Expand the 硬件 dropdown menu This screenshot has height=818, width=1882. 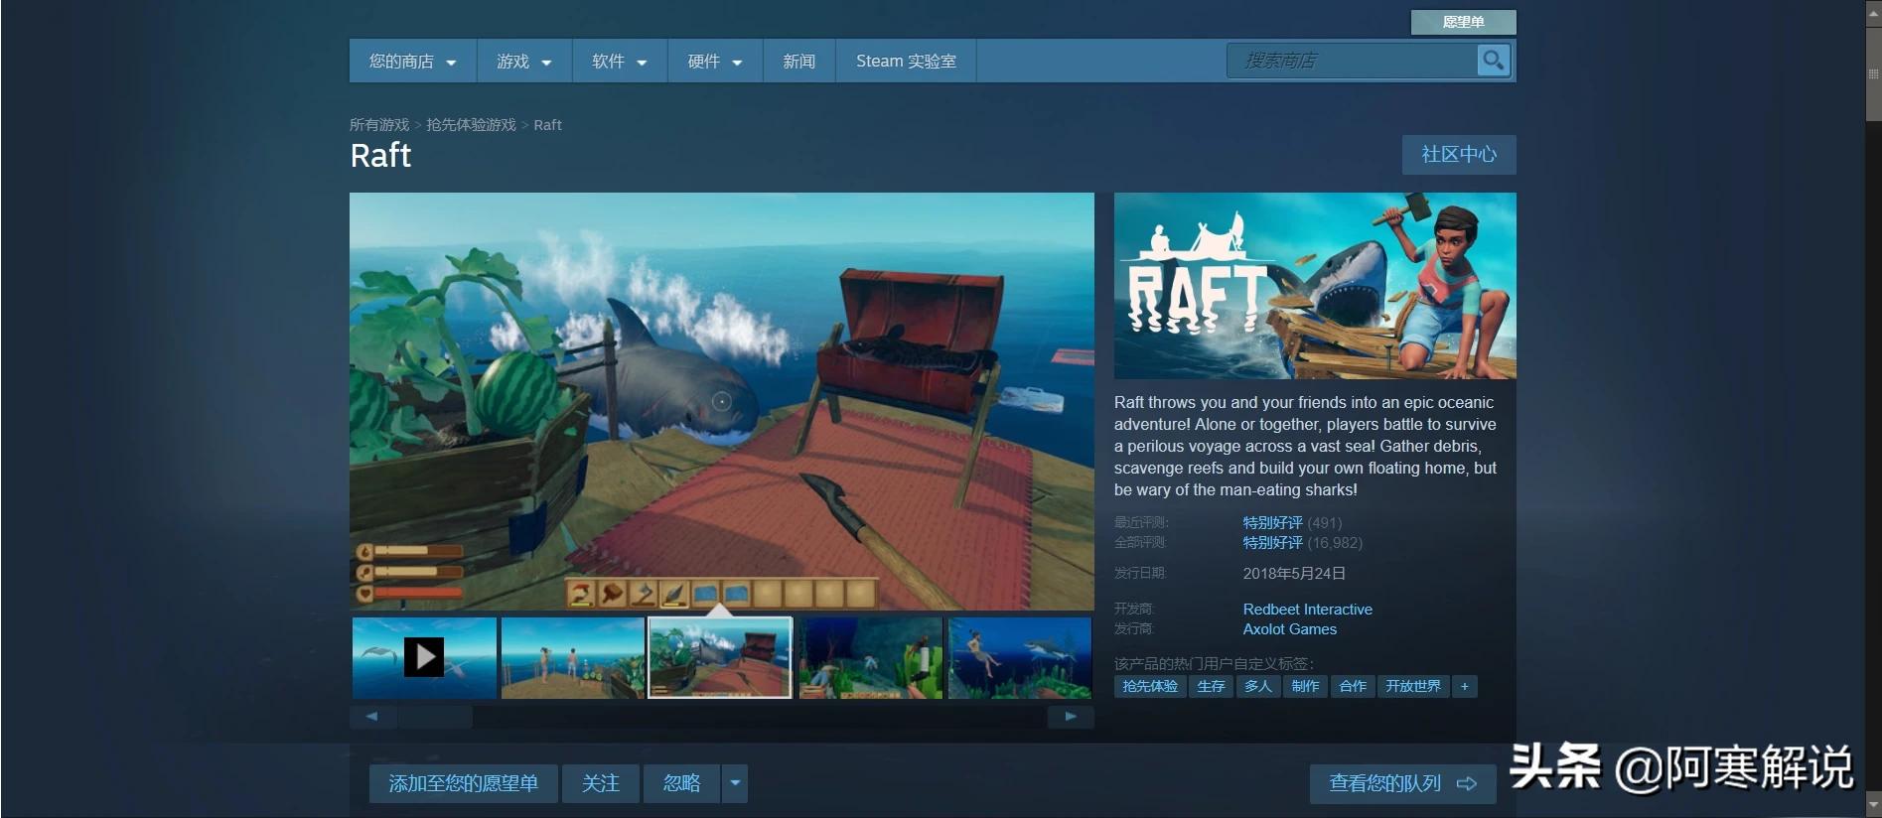pyautogui.click(x=715, y=62)
